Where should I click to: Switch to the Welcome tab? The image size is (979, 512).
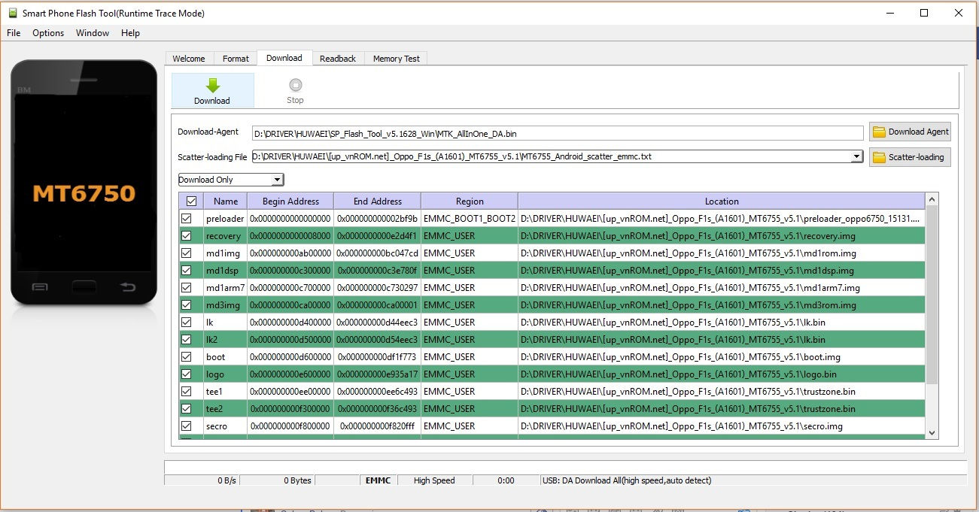pyautogui.click(x=189, y=59)
